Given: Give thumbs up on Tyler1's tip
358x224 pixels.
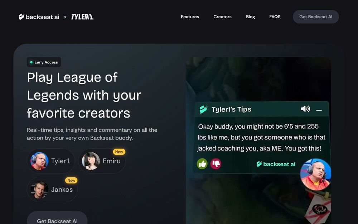Looking at the screenshot, I should tap(202, 164).
